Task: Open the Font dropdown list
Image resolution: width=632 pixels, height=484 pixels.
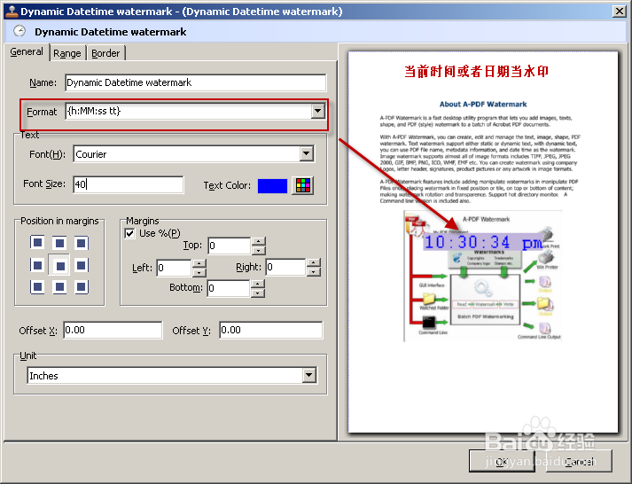Action: pyautogui.click(x=307, y=153)
